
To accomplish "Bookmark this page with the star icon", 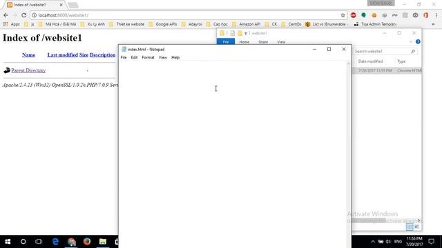I will click(343, 15).
